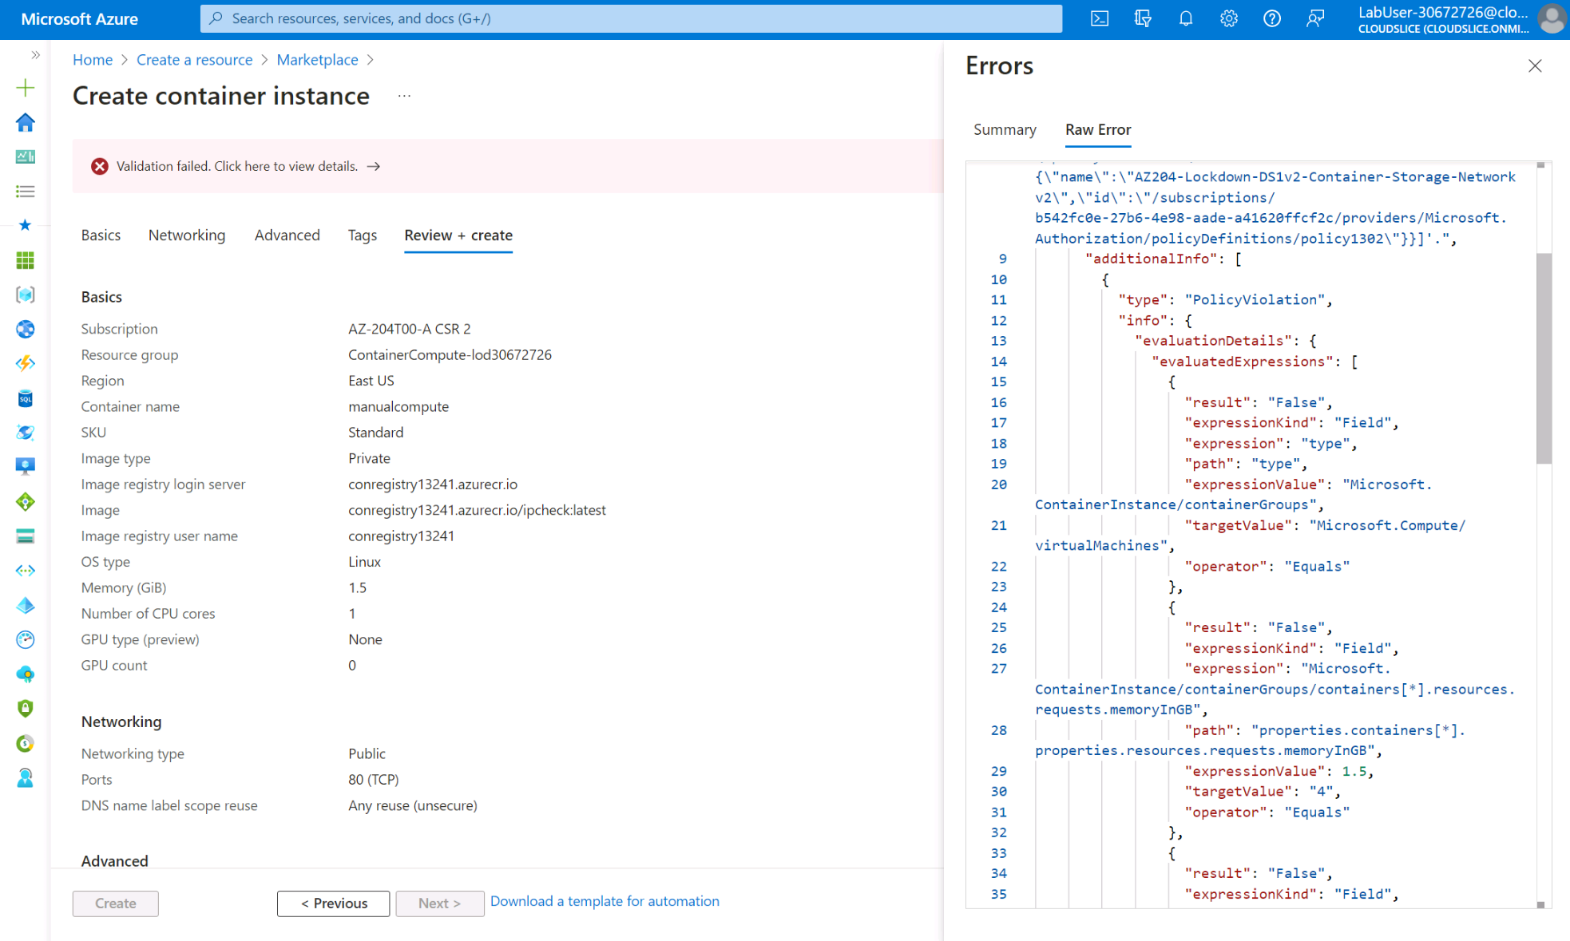Expand the collapsed sidebar with the double chevron
The width and height of the screenshot is (1570, 941).
[x=35, y=55]
